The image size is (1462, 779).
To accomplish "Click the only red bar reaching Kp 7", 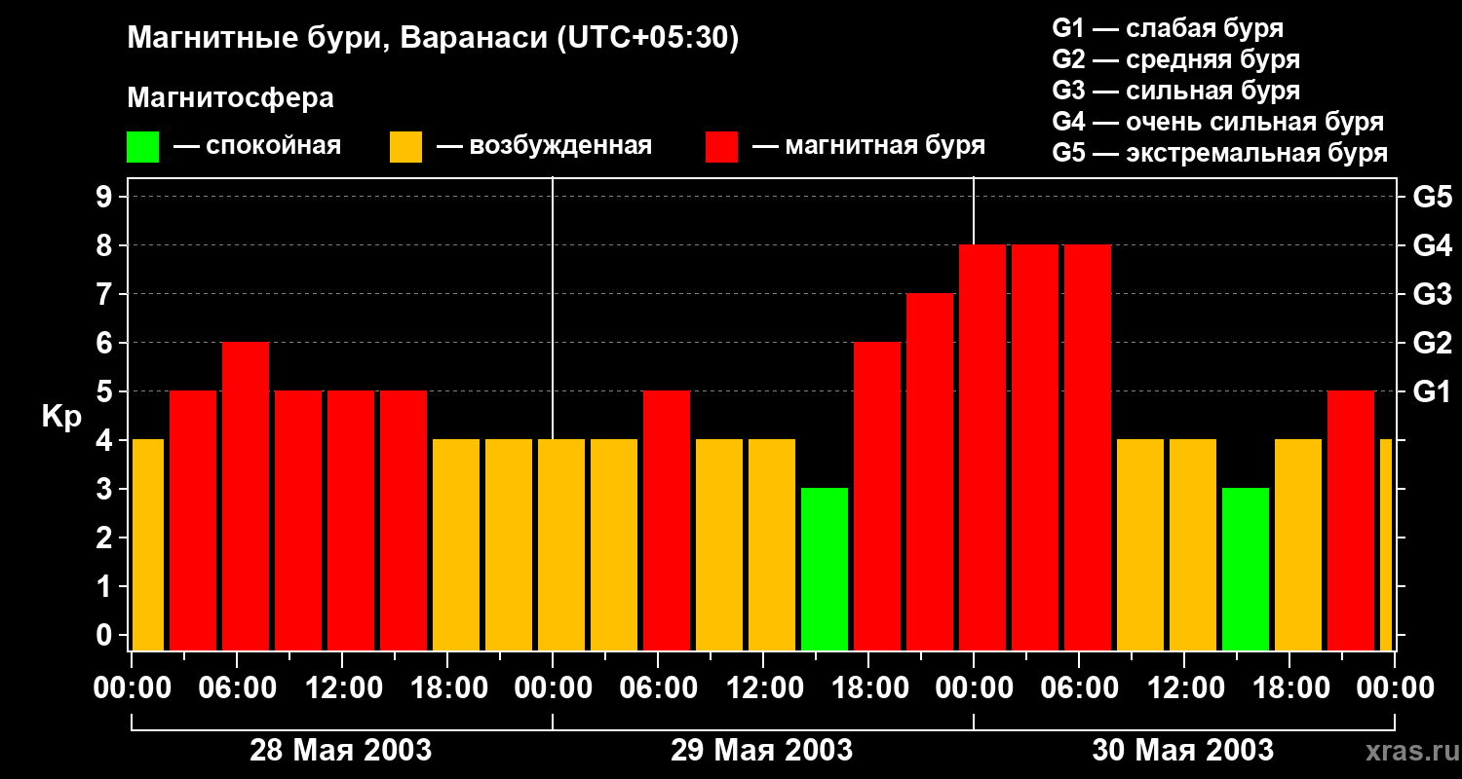I will pyautogui.click(x=930, y=472).
